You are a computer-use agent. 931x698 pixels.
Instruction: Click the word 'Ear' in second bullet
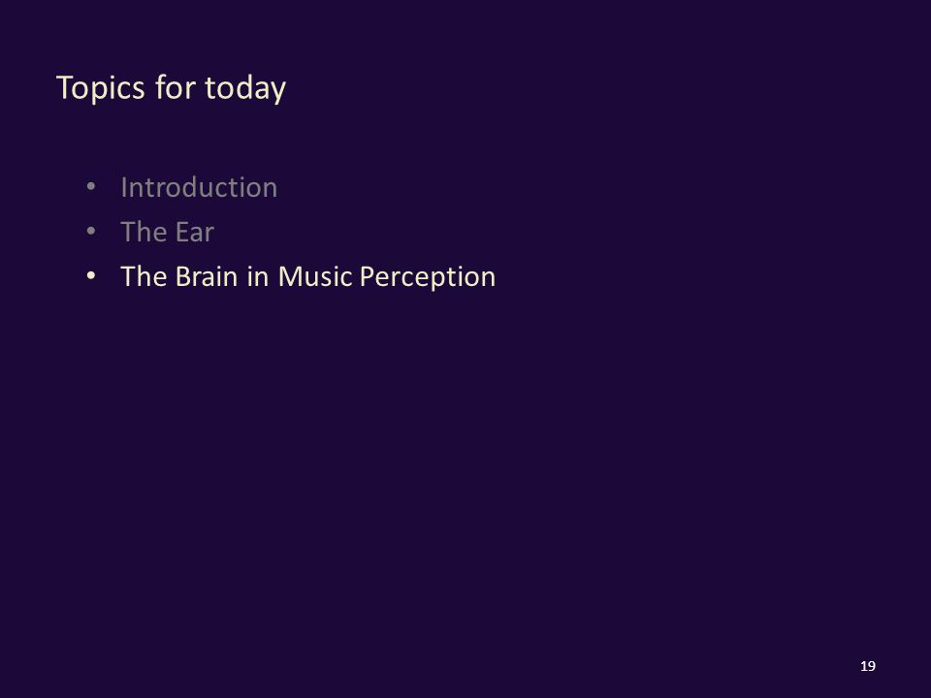coord(194,232)
